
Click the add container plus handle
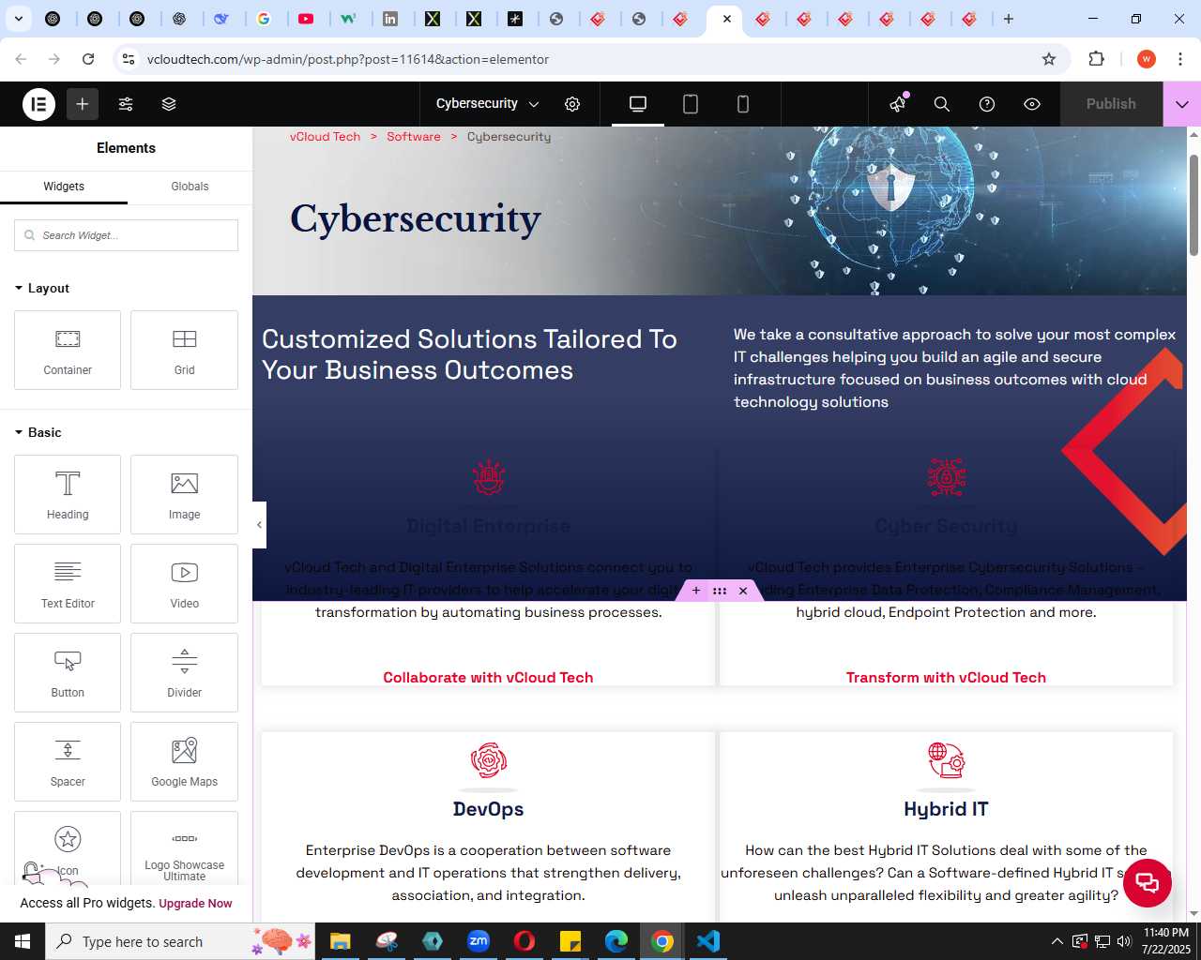pyautogui.click(x=696, y=591)
